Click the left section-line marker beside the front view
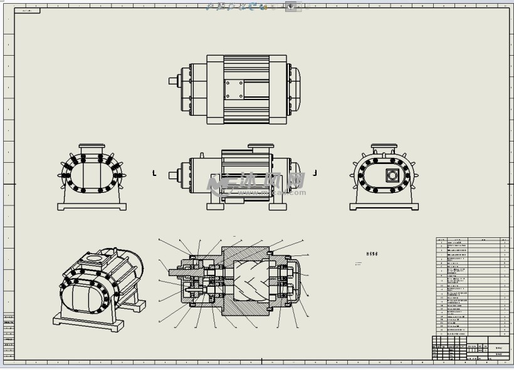 pos(154,173)
